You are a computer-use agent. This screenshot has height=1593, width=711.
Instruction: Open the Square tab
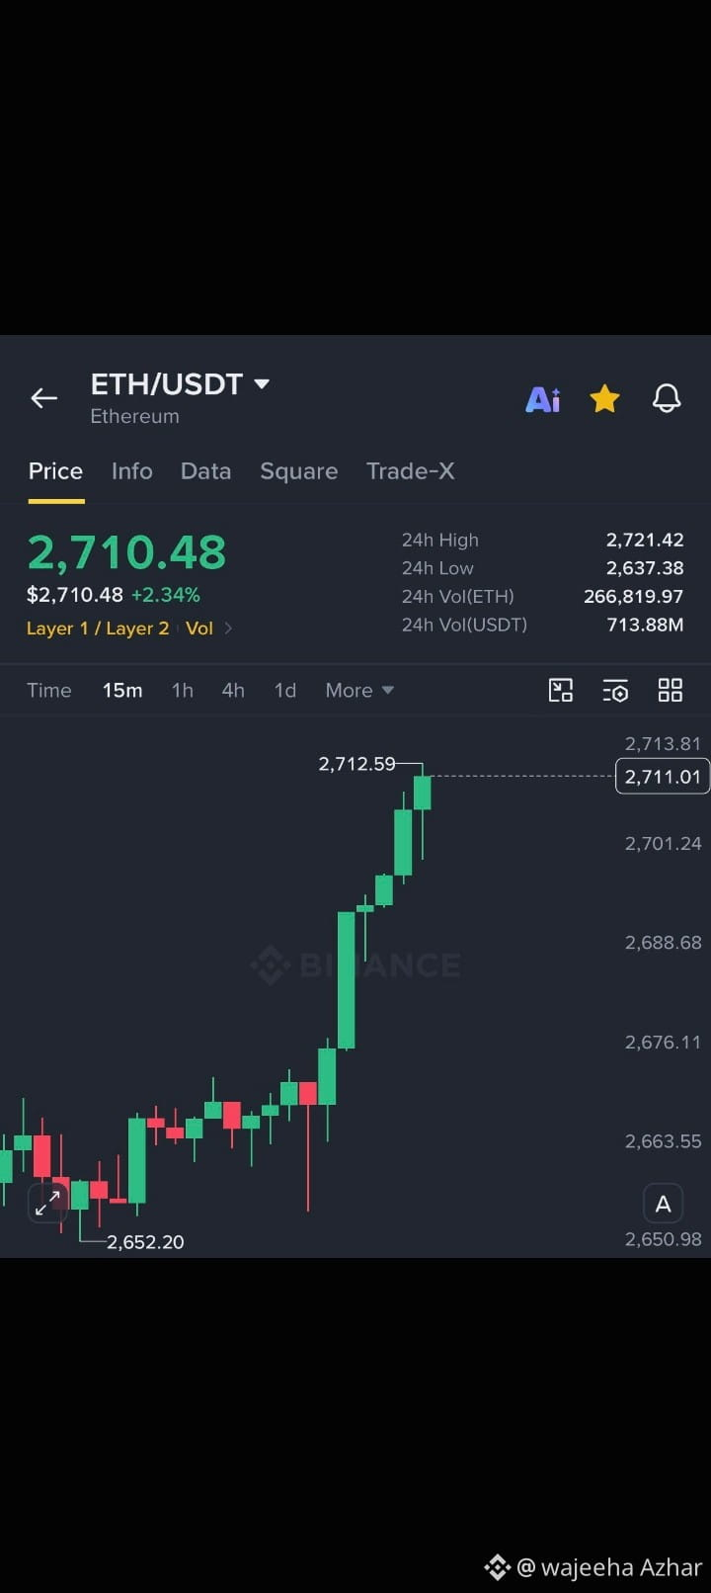[x=298, y=470]
